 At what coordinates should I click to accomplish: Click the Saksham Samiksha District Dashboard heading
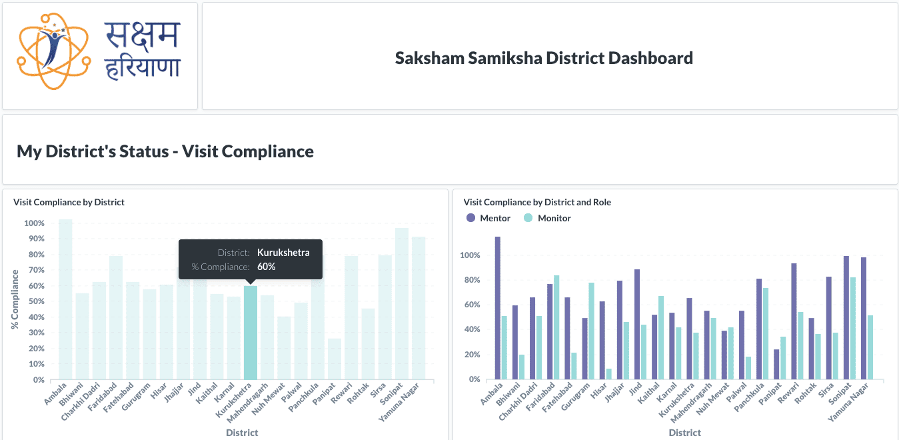(544, 58)
